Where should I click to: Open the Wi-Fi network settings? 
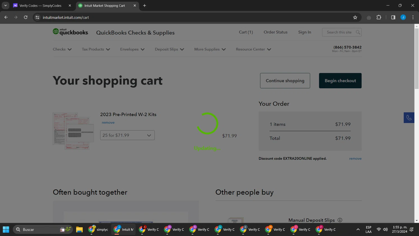point(379,230)
